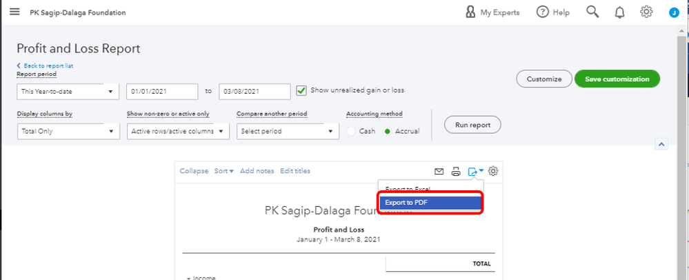The image size is (689, 280).
Task: Click the end date field 03/08/2021
Action: pyautogui.click(x=254, y=92)
